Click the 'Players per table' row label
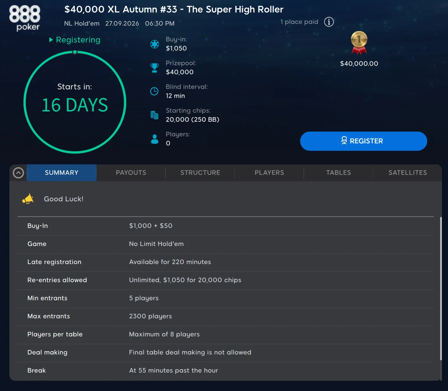The image size is (448, 391). tap(55, 334)
